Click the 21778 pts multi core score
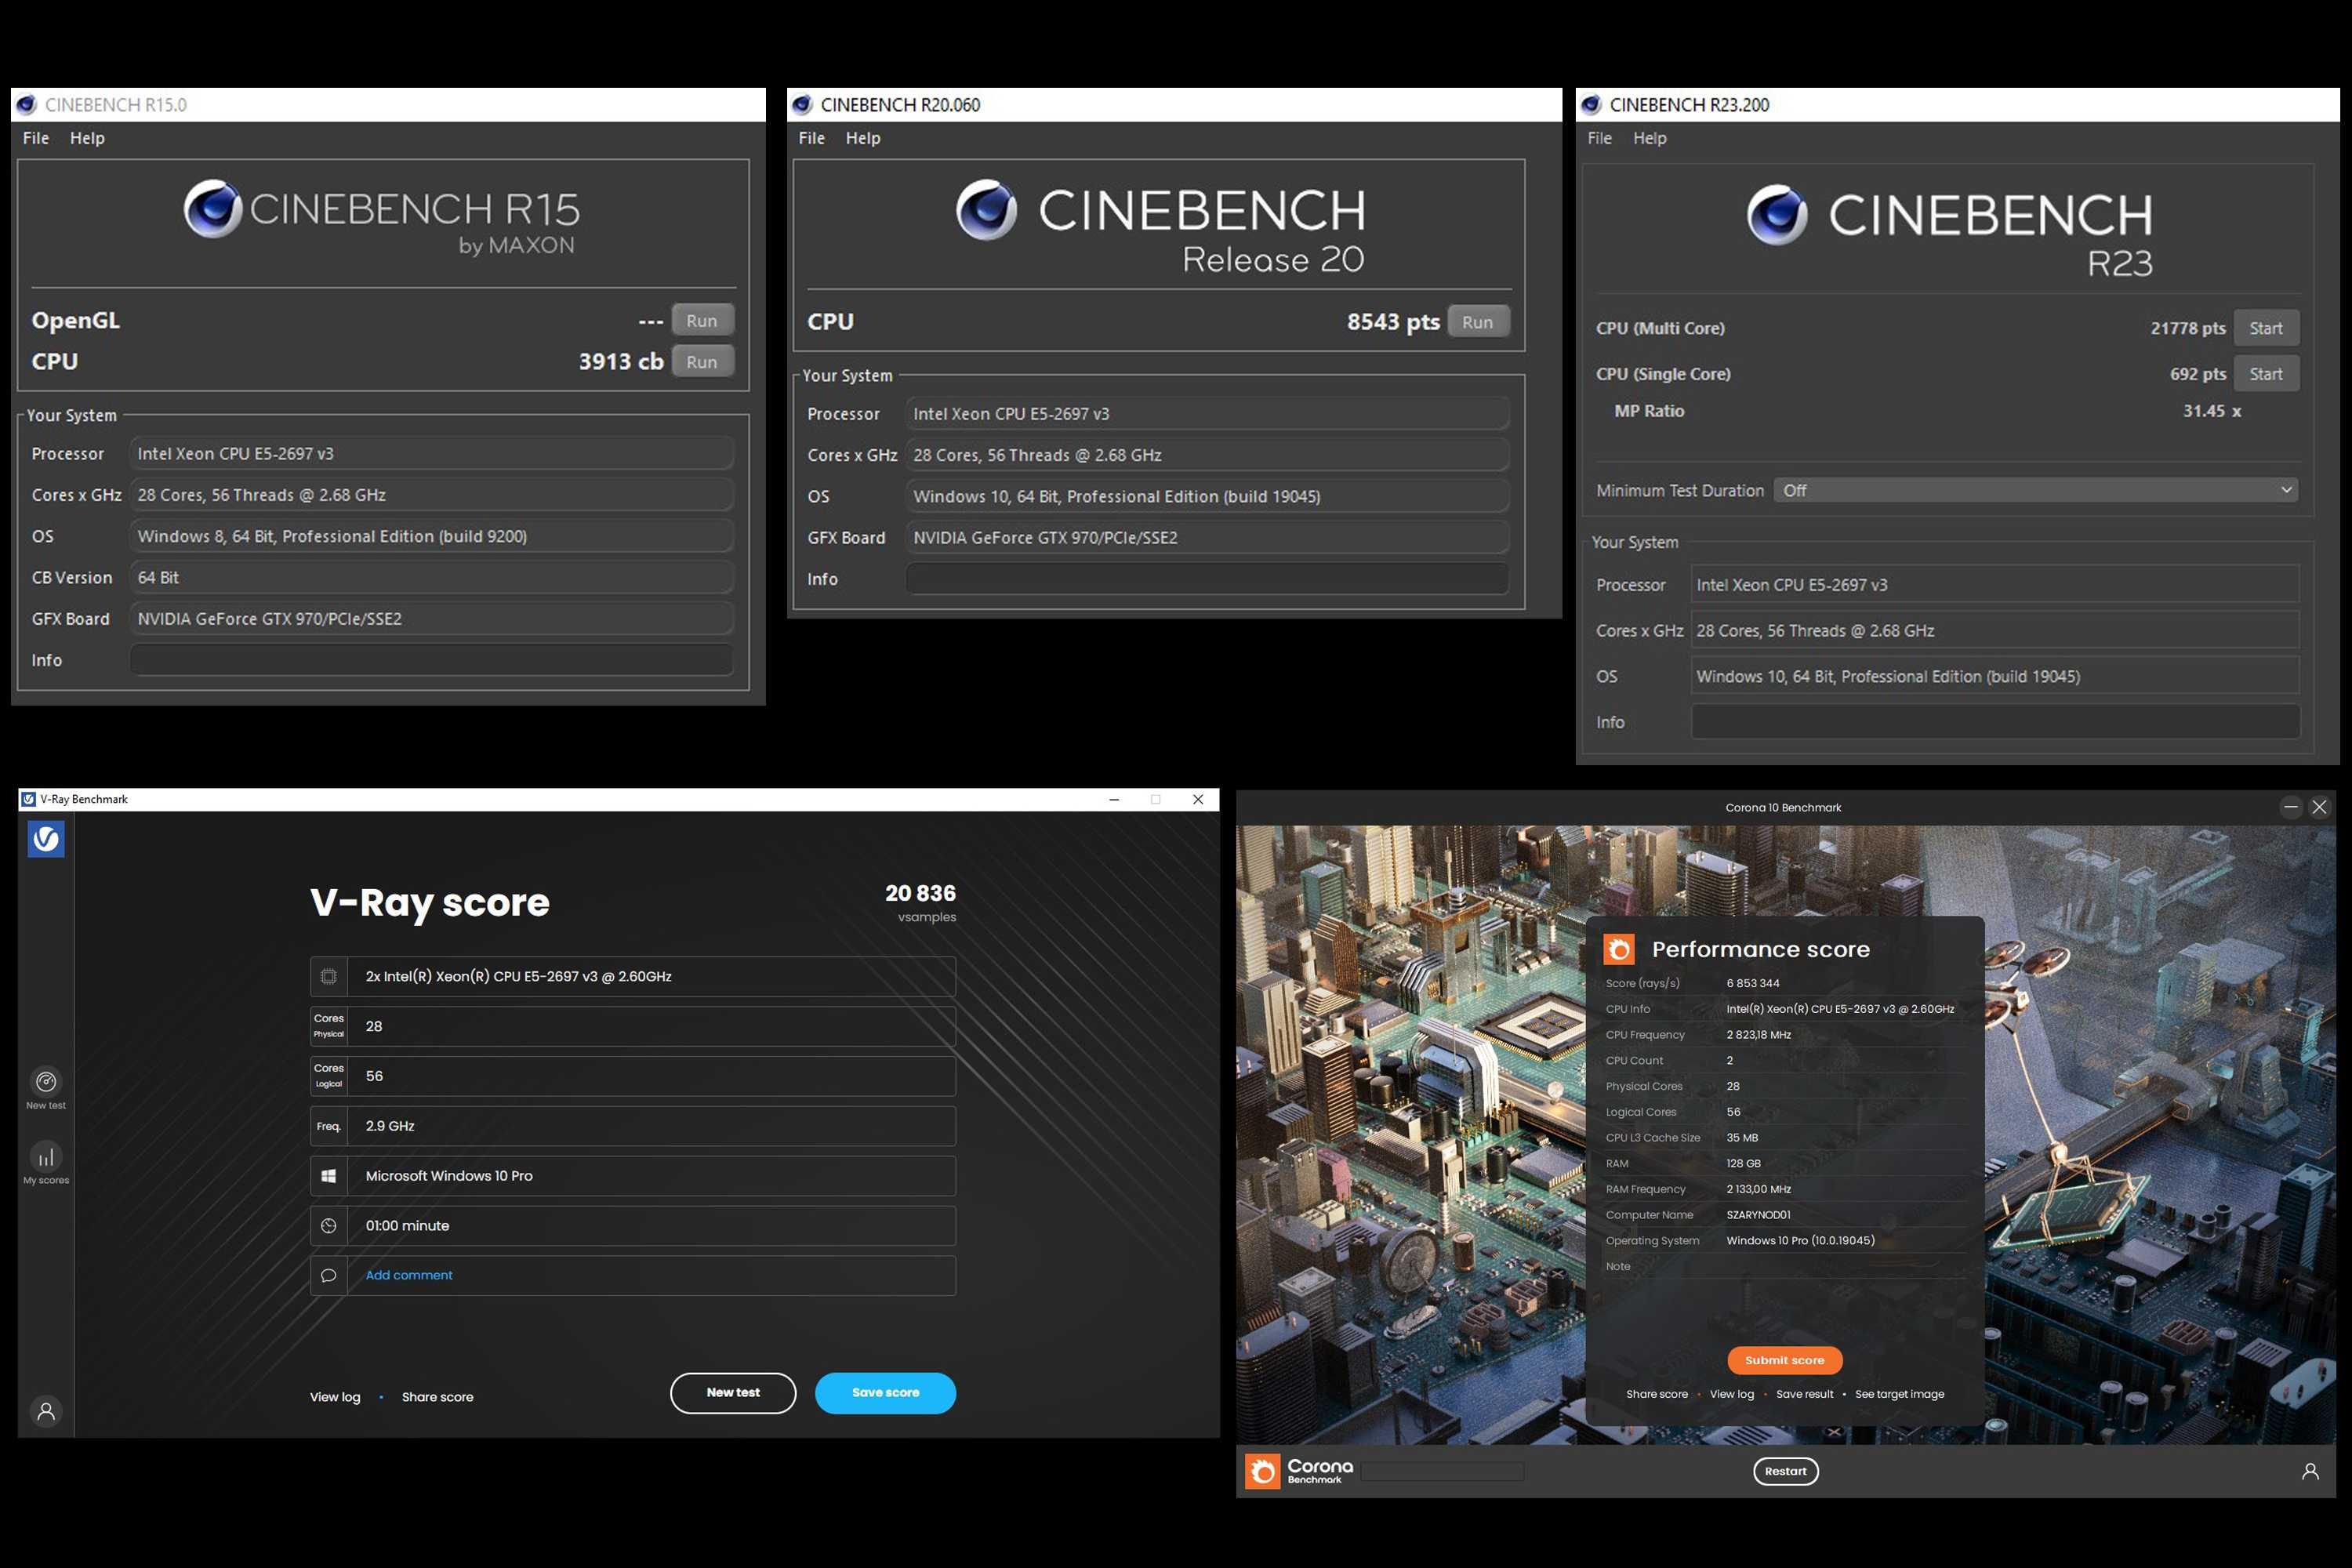 (2188, 328)
